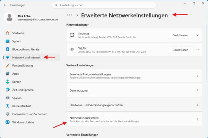Click the vertical scrollbar on right
This screenshot has width=208, height=138.
click(207, 53)
